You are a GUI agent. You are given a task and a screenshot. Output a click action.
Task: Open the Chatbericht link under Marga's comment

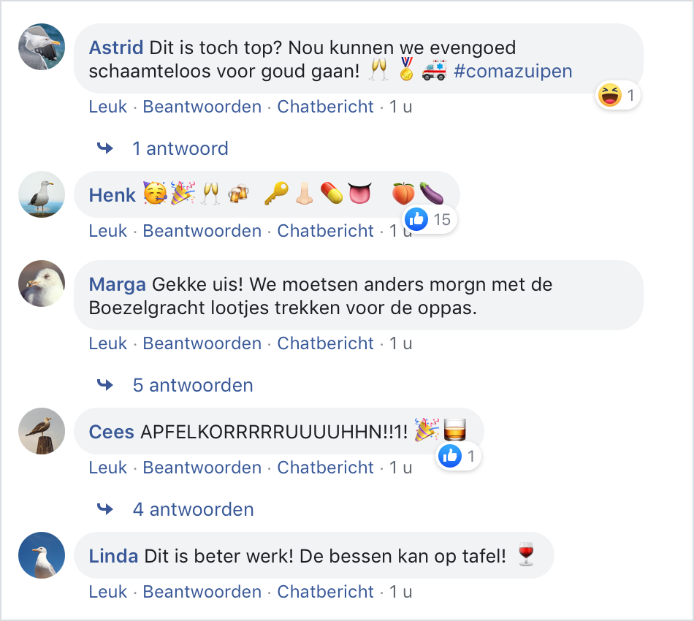point(326,343)
